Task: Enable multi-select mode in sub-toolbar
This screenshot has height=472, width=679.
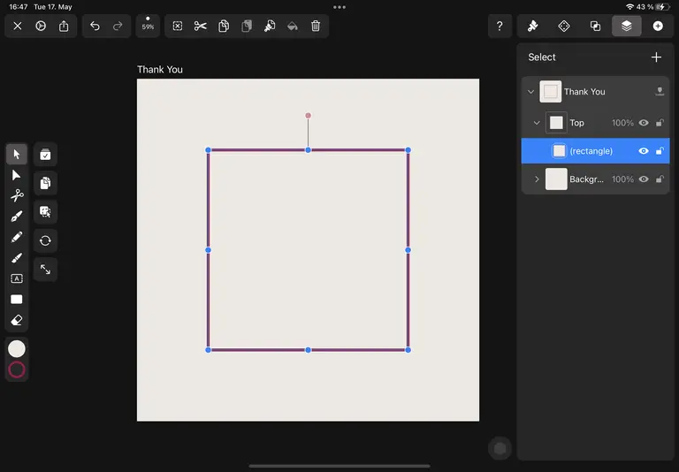Action: pyautogui.click(x=45, y=154)
